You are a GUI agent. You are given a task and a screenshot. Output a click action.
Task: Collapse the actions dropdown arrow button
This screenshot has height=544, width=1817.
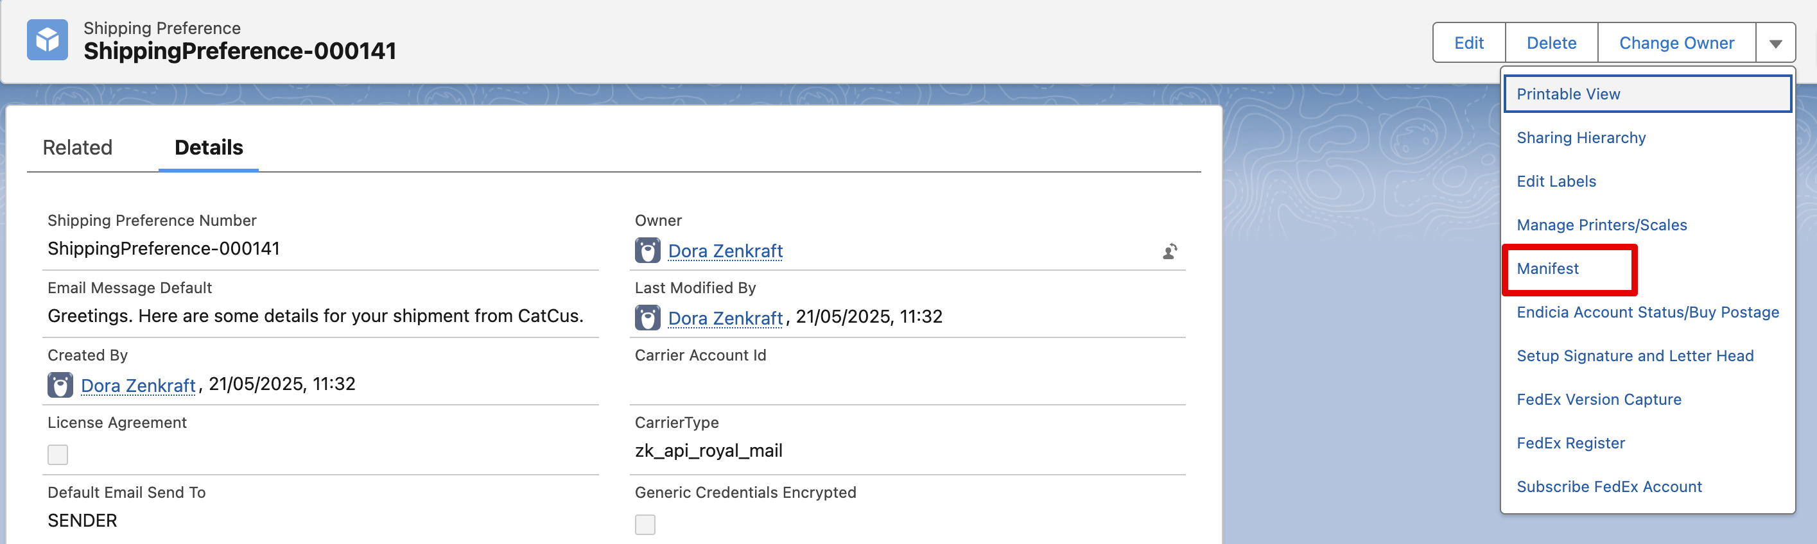(x=1775, y=43)
